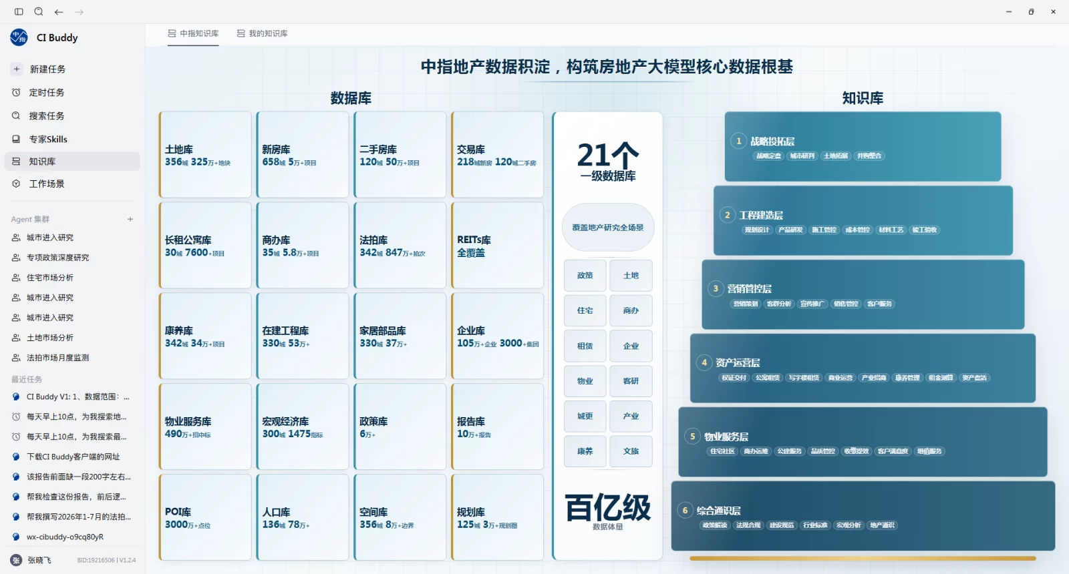Open the 土地库 database card

[205, 155]
